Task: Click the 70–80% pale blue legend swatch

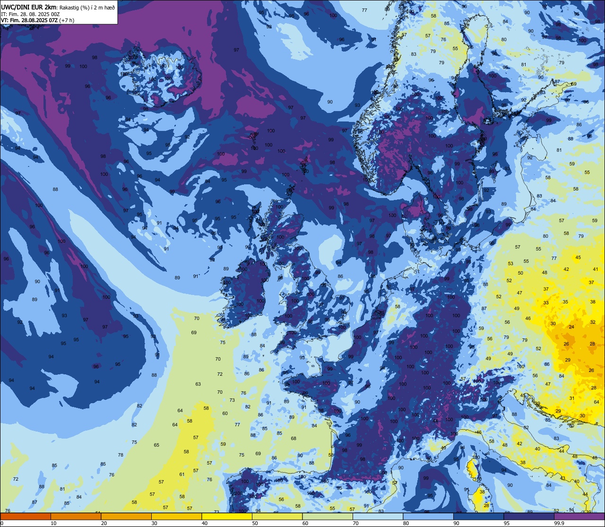Action: [378, 516]
